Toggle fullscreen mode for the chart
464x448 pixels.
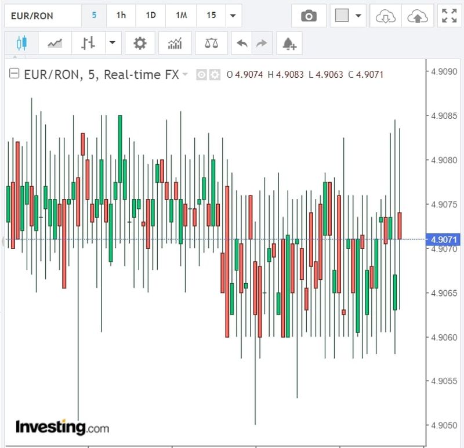(x=449, y=16)
